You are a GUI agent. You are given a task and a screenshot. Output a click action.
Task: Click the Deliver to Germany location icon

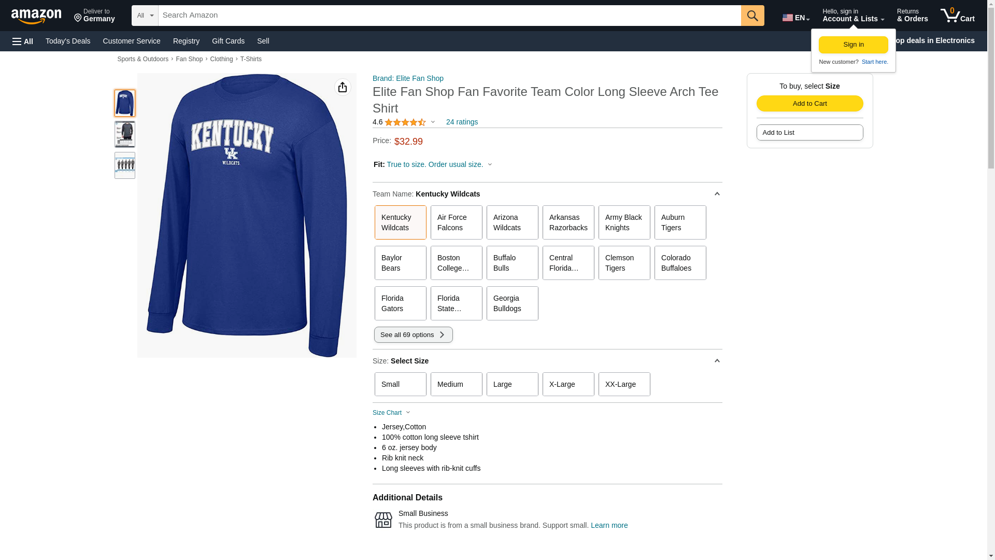(78, 18)
